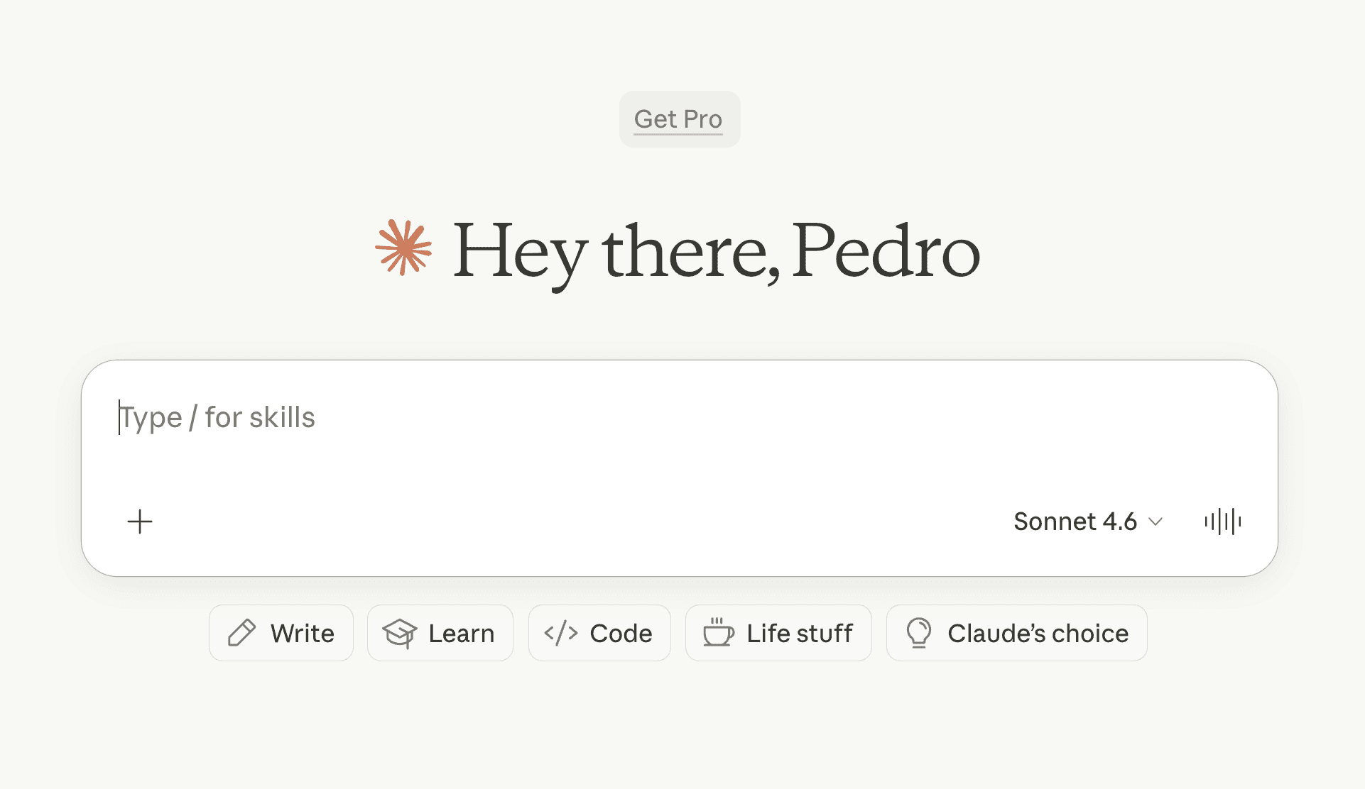Focus the "Type / for skills" input field
This screenshot has height=789, width=1365.
coord(426,417)
